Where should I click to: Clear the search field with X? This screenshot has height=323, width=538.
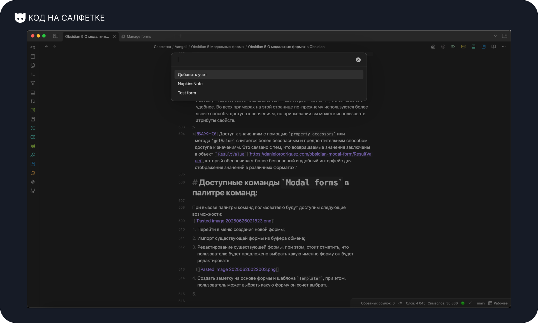coord(358,60)
